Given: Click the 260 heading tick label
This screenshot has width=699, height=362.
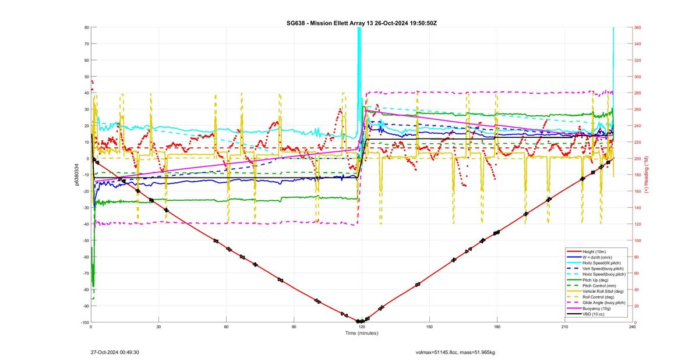Looking at the screenshot, I should pos(638,109).
